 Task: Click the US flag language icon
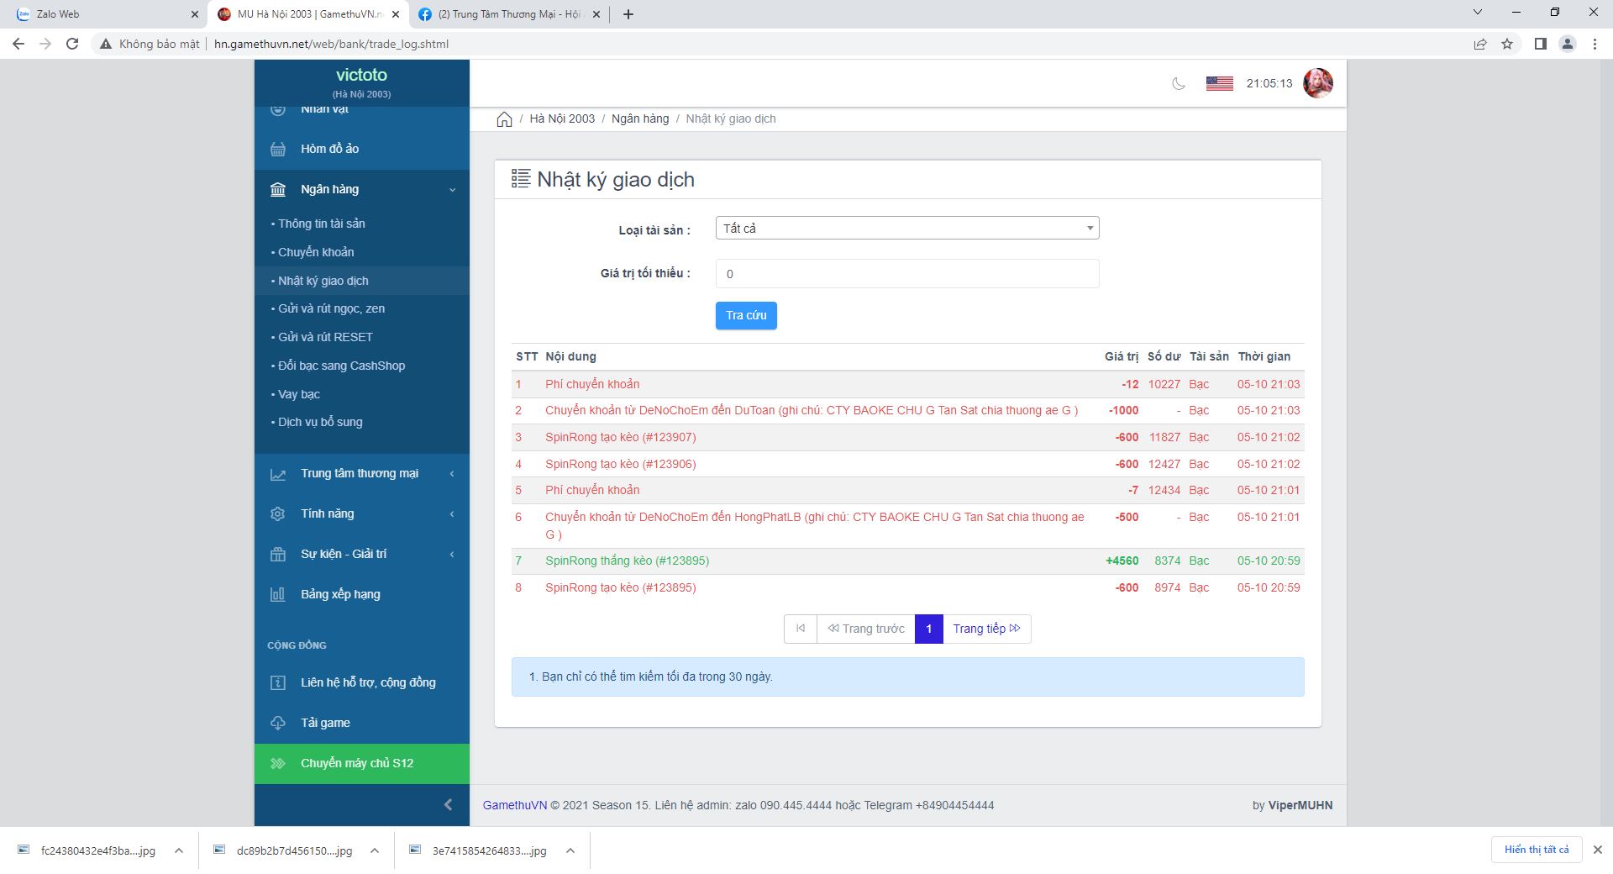coord(1219,83)
